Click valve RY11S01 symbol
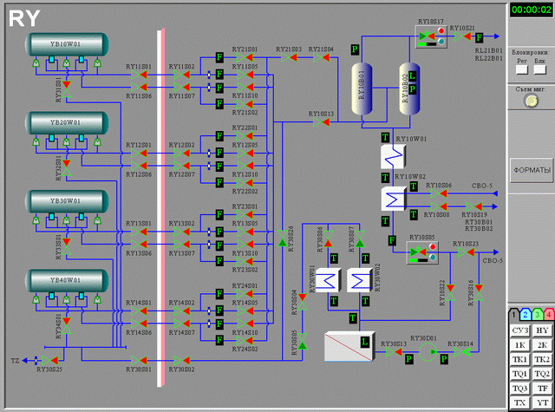Image resolution: width=555 pixels, height=412 pixels. (139, 75)
